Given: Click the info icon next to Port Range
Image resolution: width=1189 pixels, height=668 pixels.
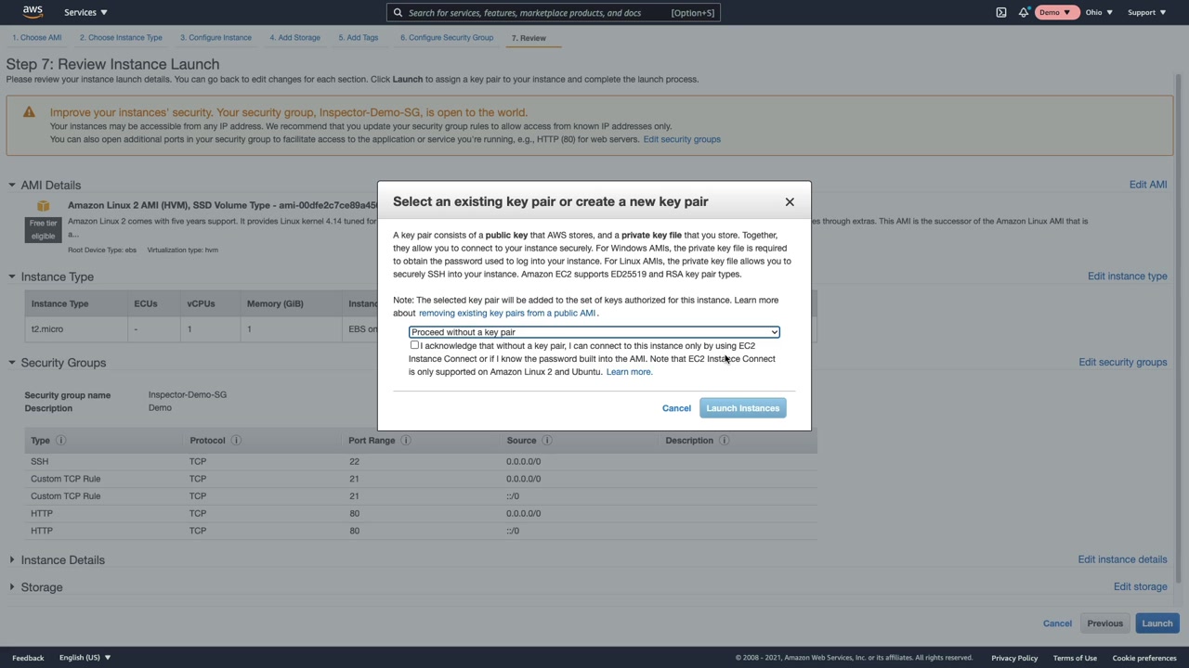Looking at the screenshot, I should pos(406,441).
